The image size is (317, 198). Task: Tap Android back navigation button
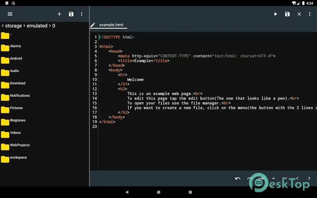pos(127,192)
